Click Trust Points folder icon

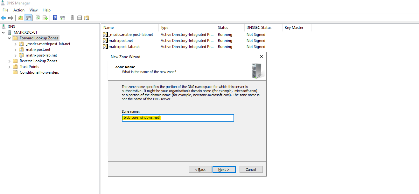(x=15, y=67)
